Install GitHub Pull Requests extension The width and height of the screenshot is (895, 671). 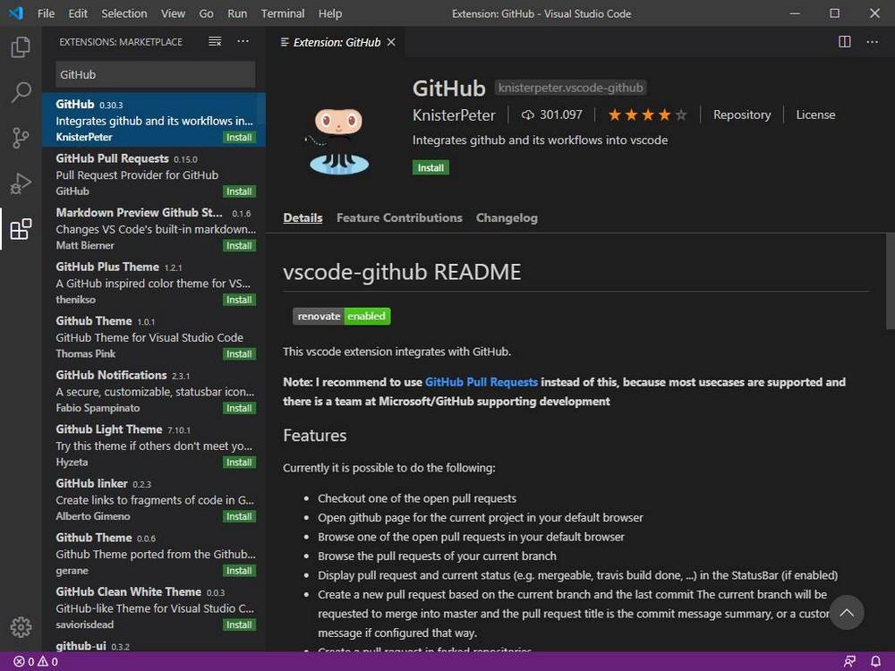(239, 191)
